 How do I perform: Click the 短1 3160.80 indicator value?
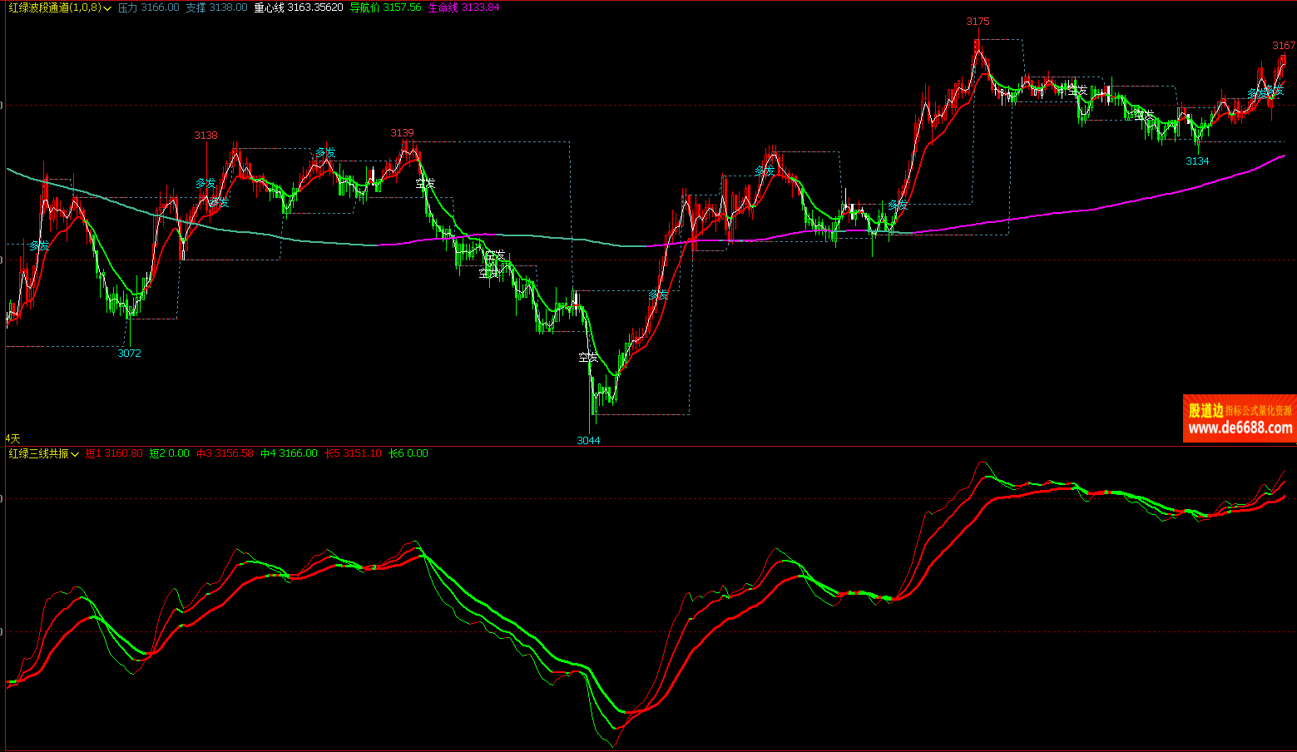(x=114, y=453)
